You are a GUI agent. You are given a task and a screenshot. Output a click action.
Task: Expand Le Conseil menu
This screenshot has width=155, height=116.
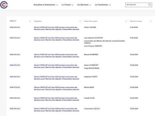pyautogui.click(x=68, y=5)
